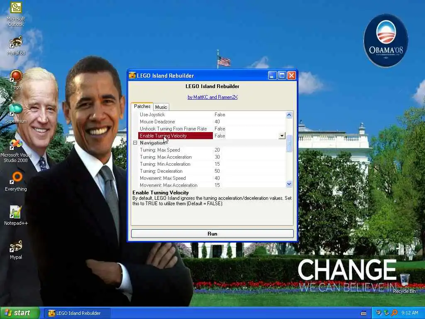
Task: Collapse the Navigation category
Action: pyautogui.click(x=135, y=143)
